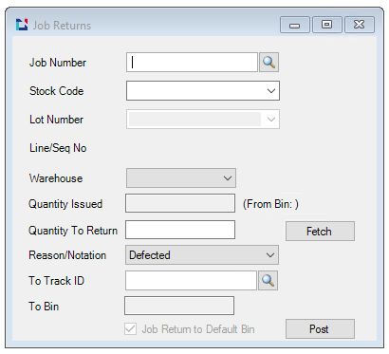
Task: Open the Stock Code dropdown
Action: click(203, 91)
